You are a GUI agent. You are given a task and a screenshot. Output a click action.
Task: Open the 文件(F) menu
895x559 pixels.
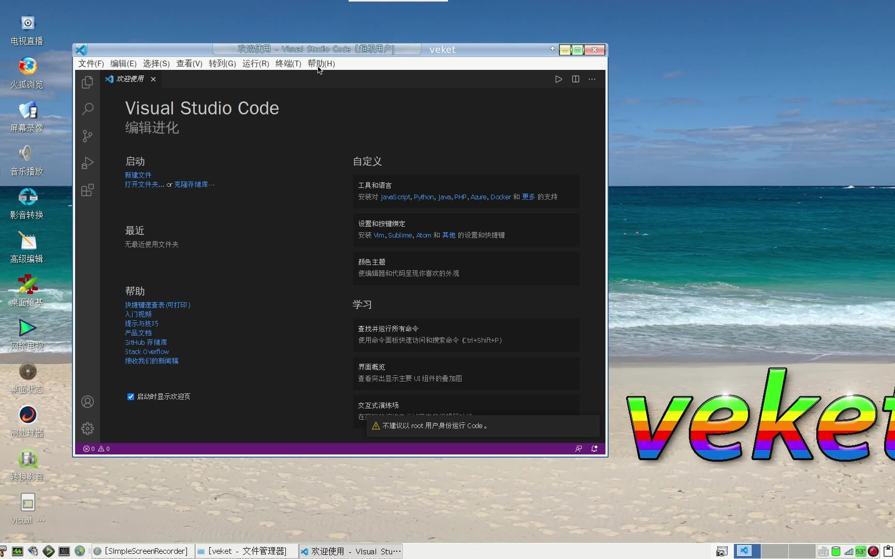(x=91, y=64)
